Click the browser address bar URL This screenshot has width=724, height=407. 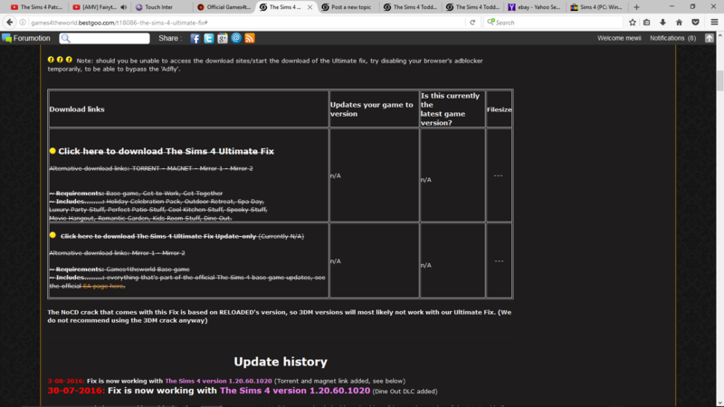coord(119,22)
